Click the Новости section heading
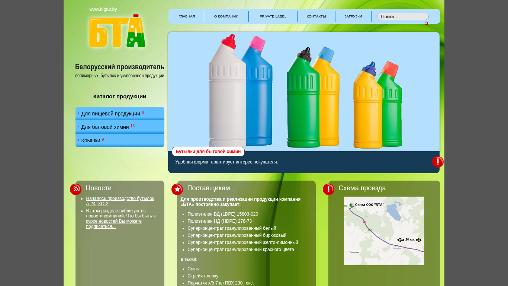This screenshot has width=508, height=286. tap(99, 188)
